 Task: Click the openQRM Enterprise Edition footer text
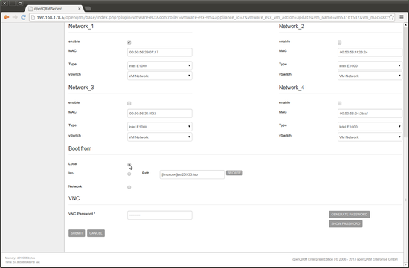(x=345, y=259)
